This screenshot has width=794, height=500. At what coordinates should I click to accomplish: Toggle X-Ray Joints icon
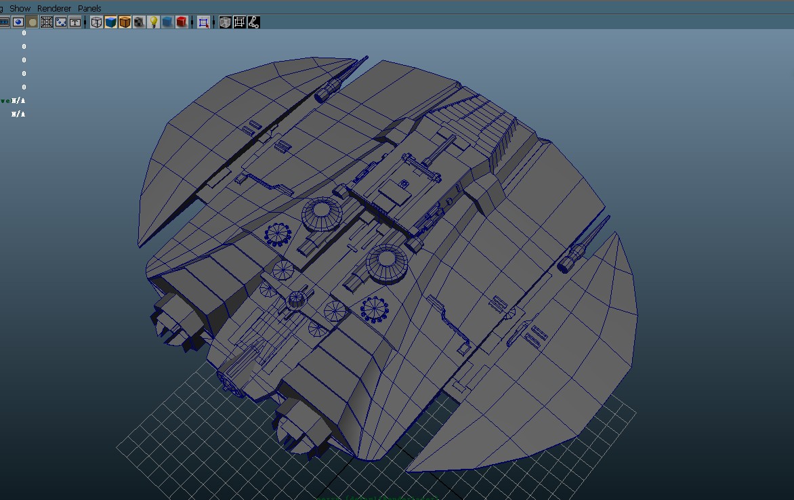253,22
